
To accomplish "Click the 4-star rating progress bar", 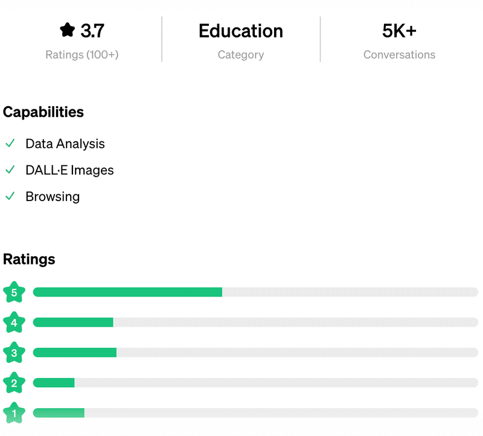I will click(x=255, y=322).
